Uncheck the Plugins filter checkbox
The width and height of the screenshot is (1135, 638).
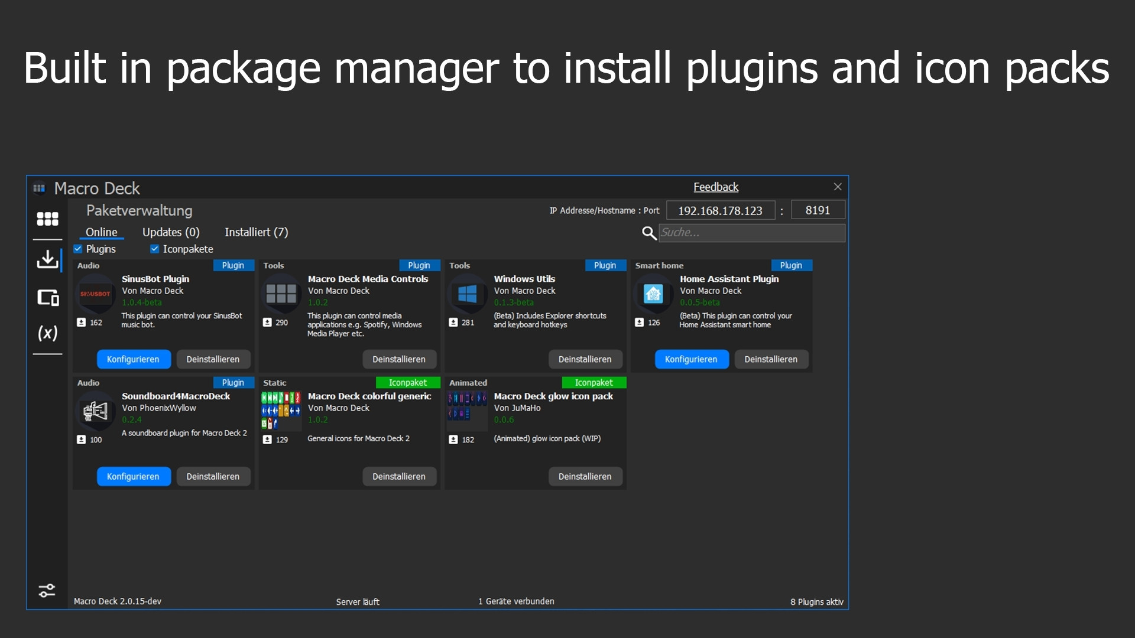pyautogui.click(x=78, y=249)
